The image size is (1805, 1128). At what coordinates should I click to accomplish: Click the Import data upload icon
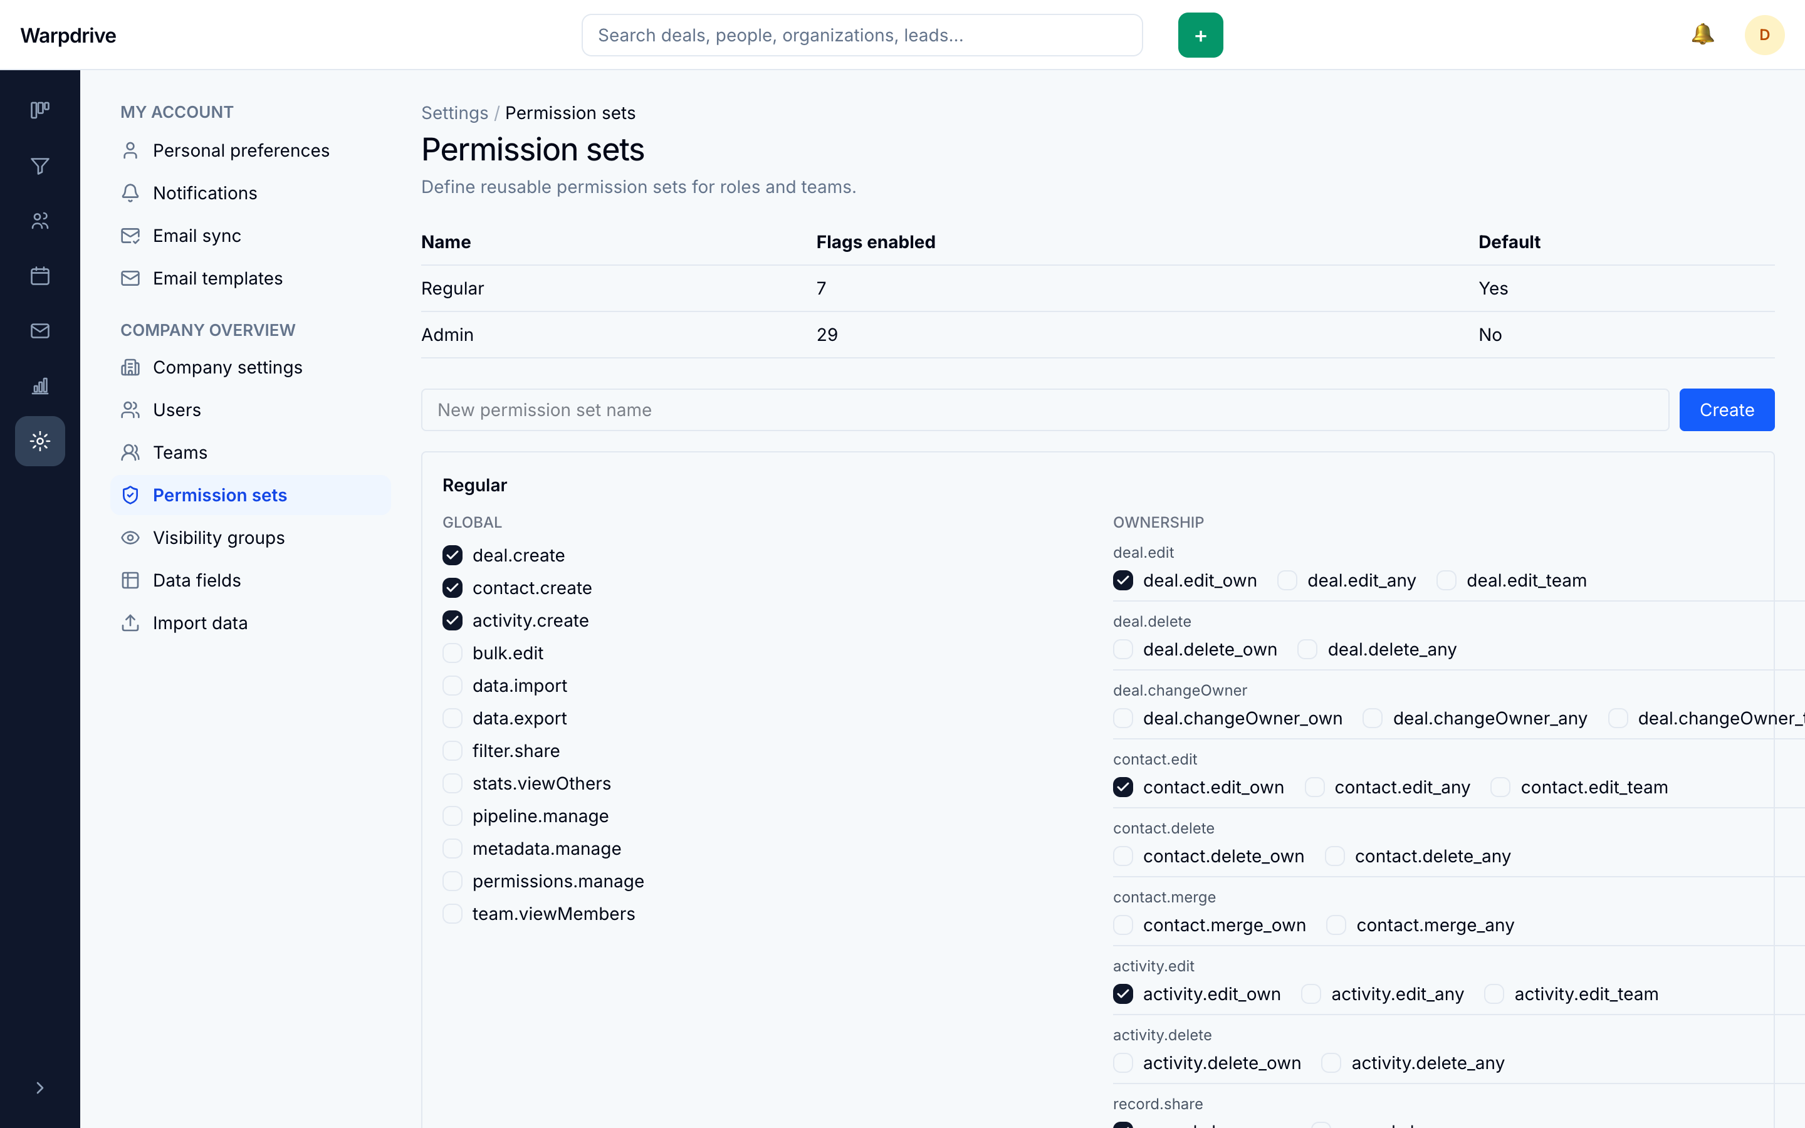coord(130,623)
